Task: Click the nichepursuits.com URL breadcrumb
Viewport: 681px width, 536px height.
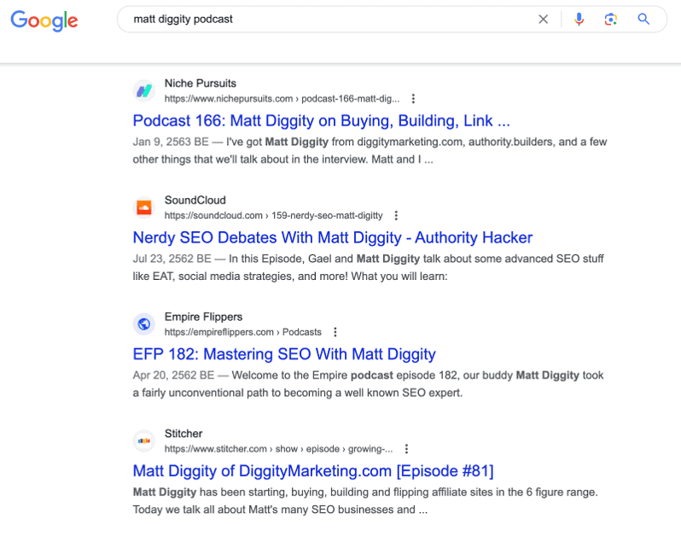Action: pyautogui.click(x=282, y=99)
